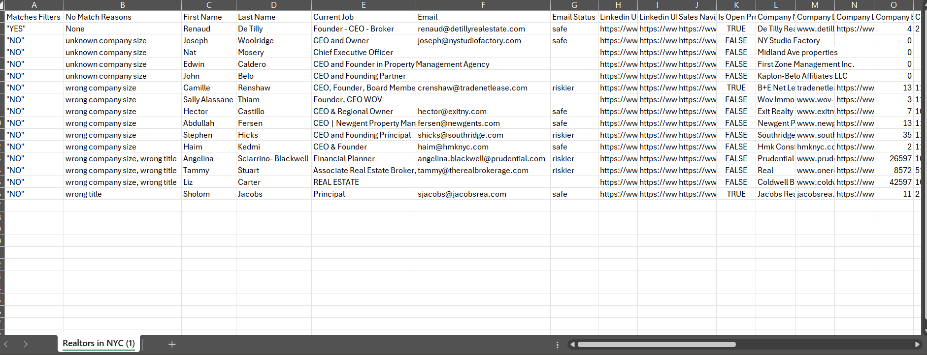
Task: Select column B header
Action: click(122, 5)
